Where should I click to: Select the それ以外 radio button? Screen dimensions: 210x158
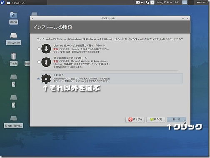tap(39, 79)
